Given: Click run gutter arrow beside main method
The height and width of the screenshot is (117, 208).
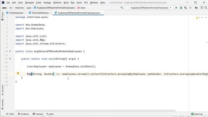Looking at the screenshot, I should 10,59.
